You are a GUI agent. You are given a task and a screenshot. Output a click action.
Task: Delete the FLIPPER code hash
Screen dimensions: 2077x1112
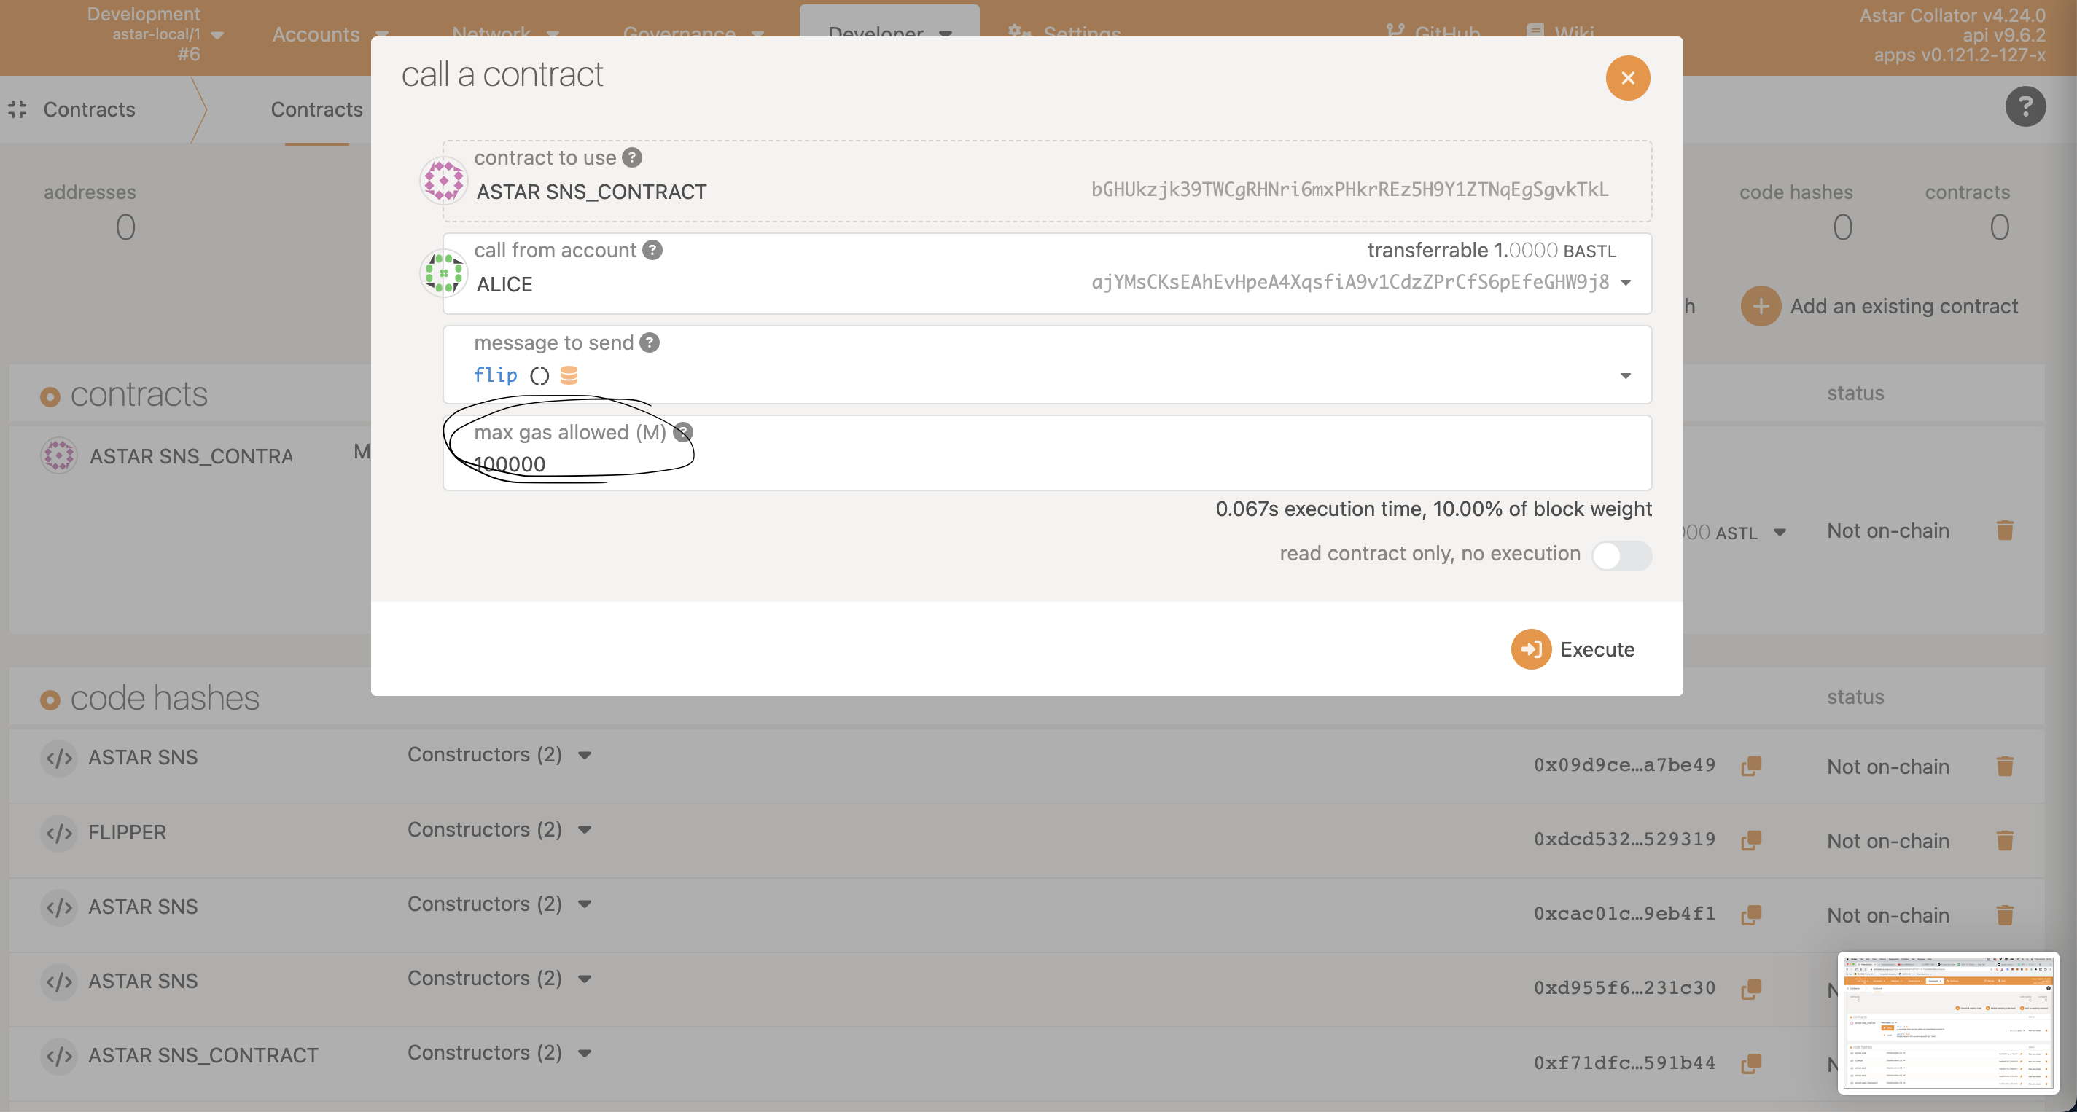[x=2004, y=841]
